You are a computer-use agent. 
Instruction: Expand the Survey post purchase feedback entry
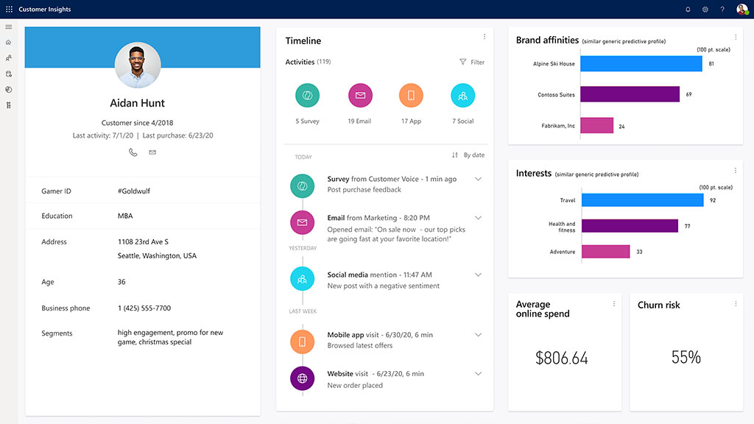(479, 177)
